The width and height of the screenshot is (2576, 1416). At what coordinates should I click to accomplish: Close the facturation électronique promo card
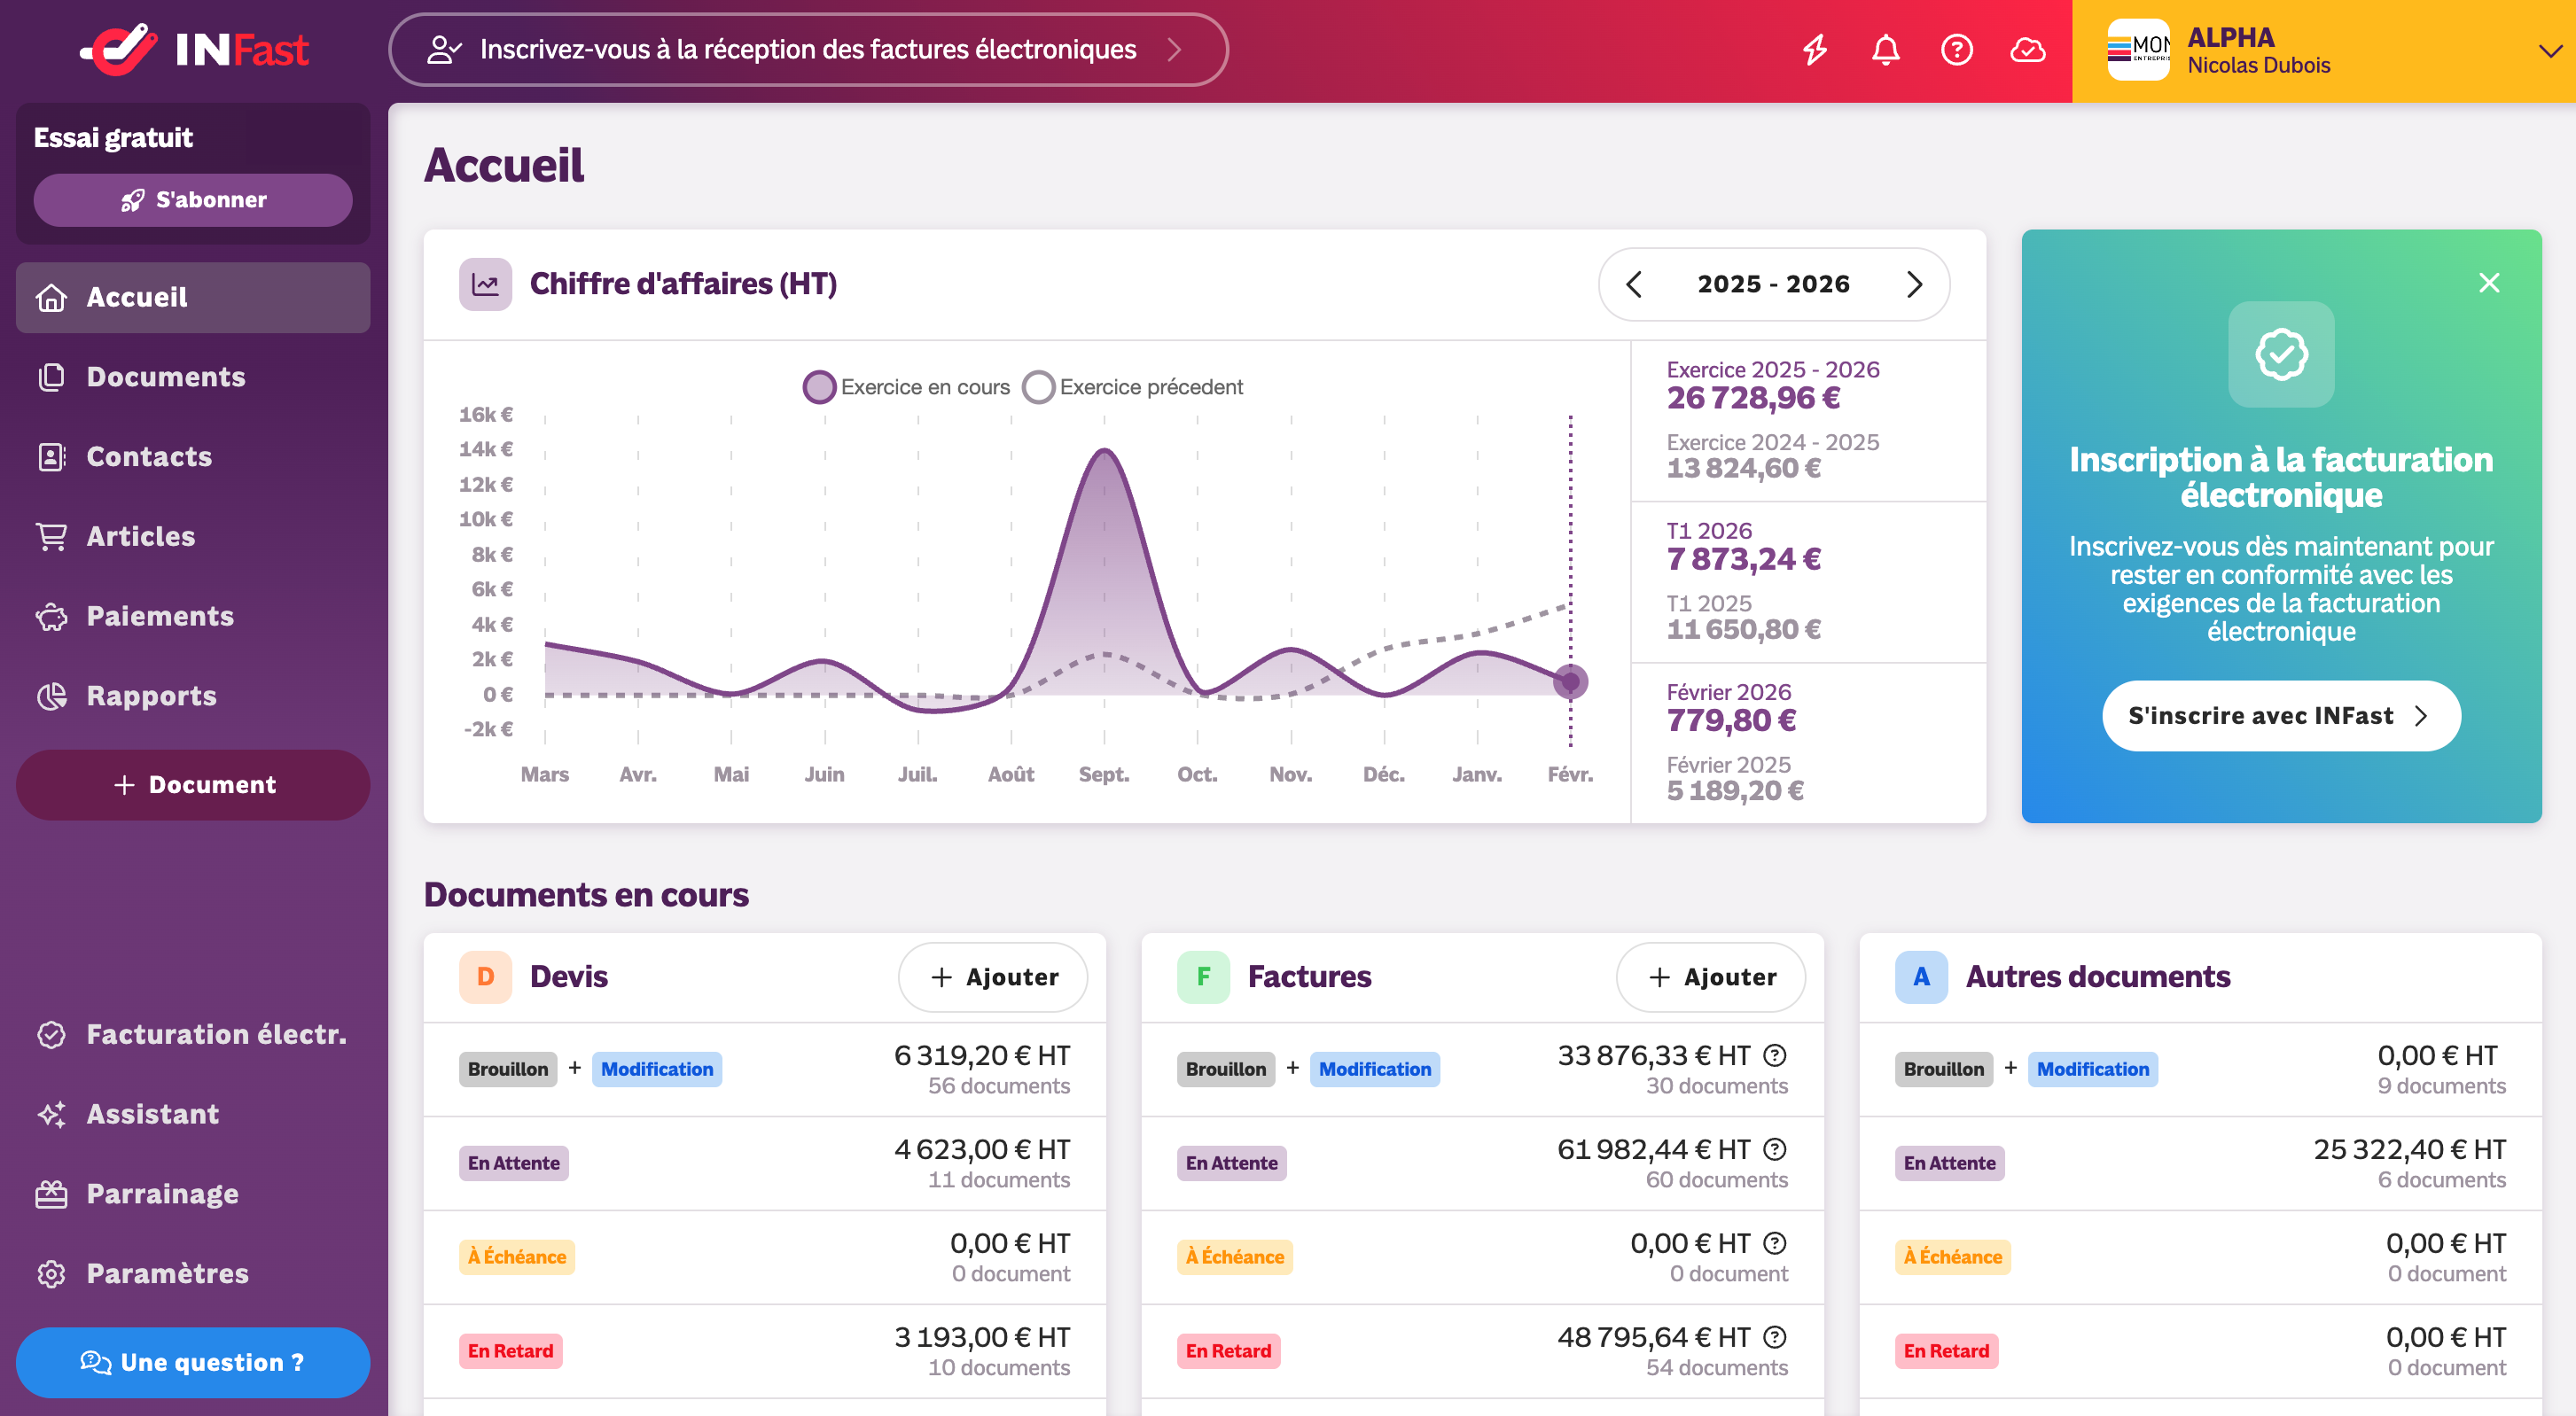tap(2489, 283)
